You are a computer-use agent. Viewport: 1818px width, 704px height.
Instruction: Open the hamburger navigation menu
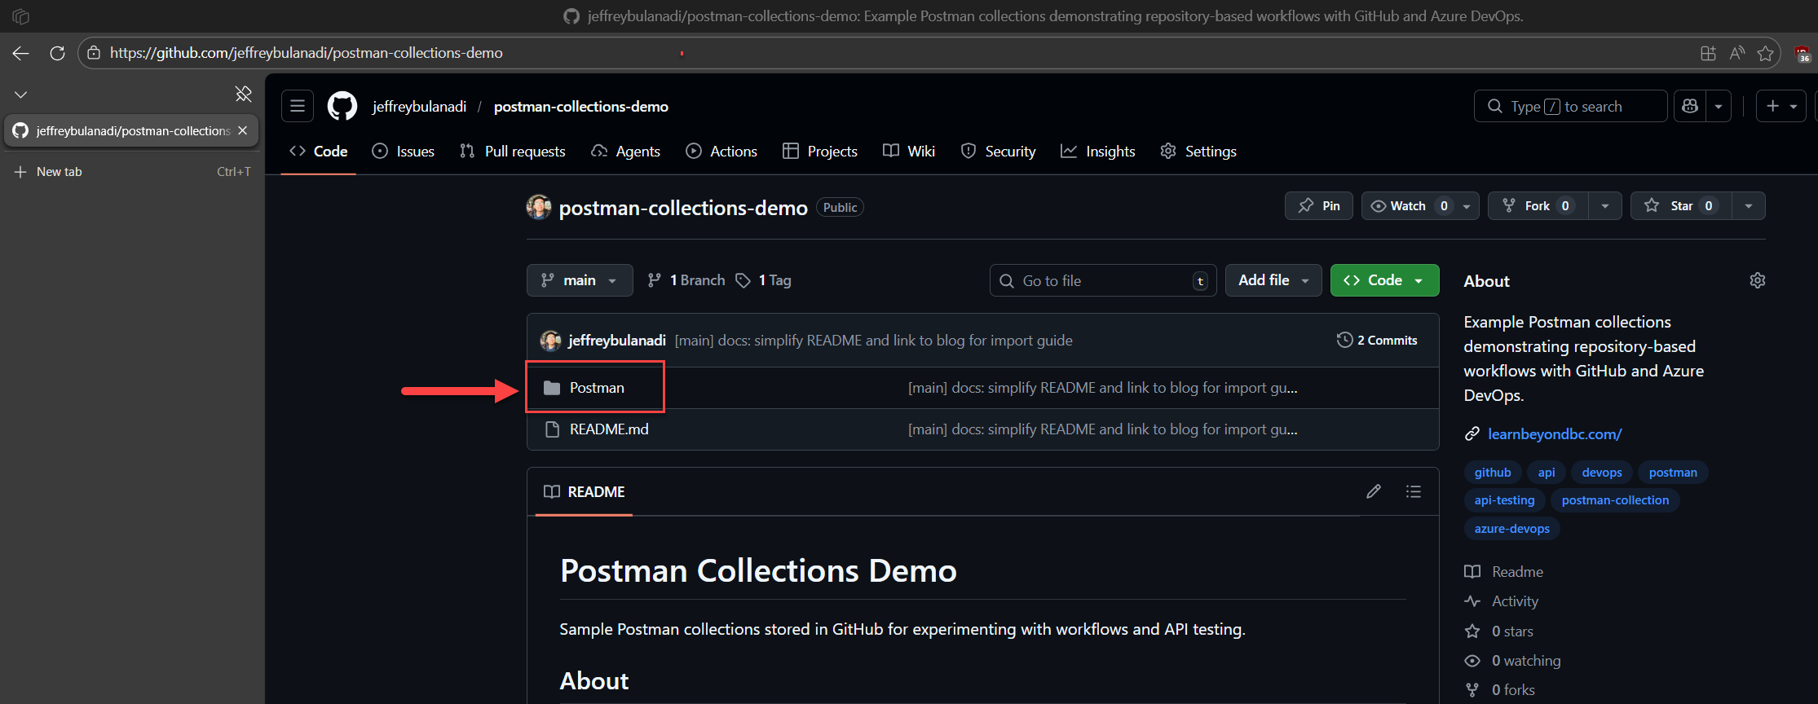(x=298, y=106)
